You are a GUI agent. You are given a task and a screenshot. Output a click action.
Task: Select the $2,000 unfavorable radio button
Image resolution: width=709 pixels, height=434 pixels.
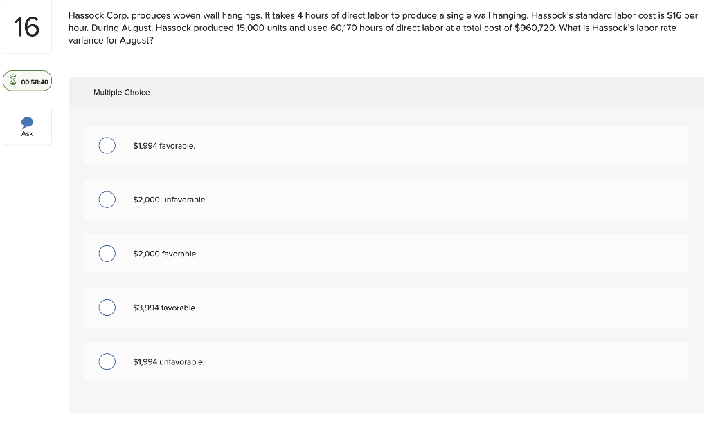[x=107, y=200]
